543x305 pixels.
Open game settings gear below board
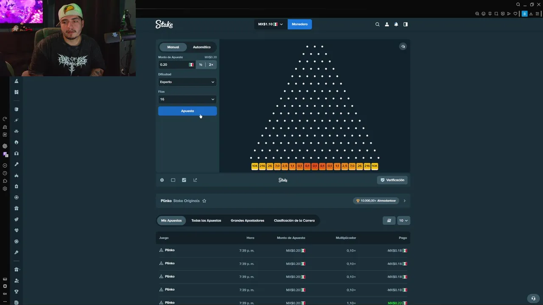point(162,180)
